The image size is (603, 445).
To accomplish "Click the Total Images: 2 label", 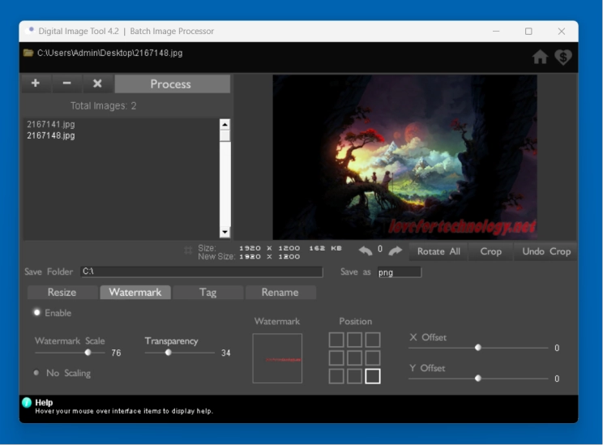I will click(x=104, y=105).
